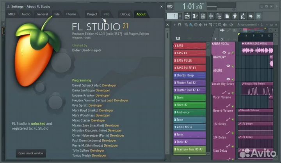Choose the Select tool in playlist
The height and width of the screenshot is (163, 281).
tap(215, 24)
